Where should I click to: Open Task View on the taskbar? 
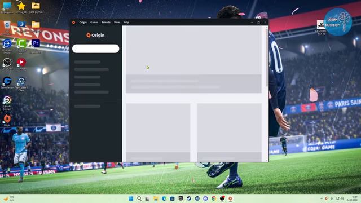pos(147,198)
